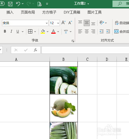Open the 图片工具 tab
This screenshot has height=139, width=129.
pyautogui.click(x=95, y=12)
